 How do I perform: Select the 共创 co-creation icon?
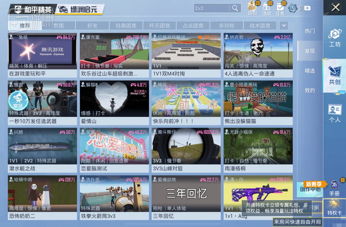click(x=334, y=75)
